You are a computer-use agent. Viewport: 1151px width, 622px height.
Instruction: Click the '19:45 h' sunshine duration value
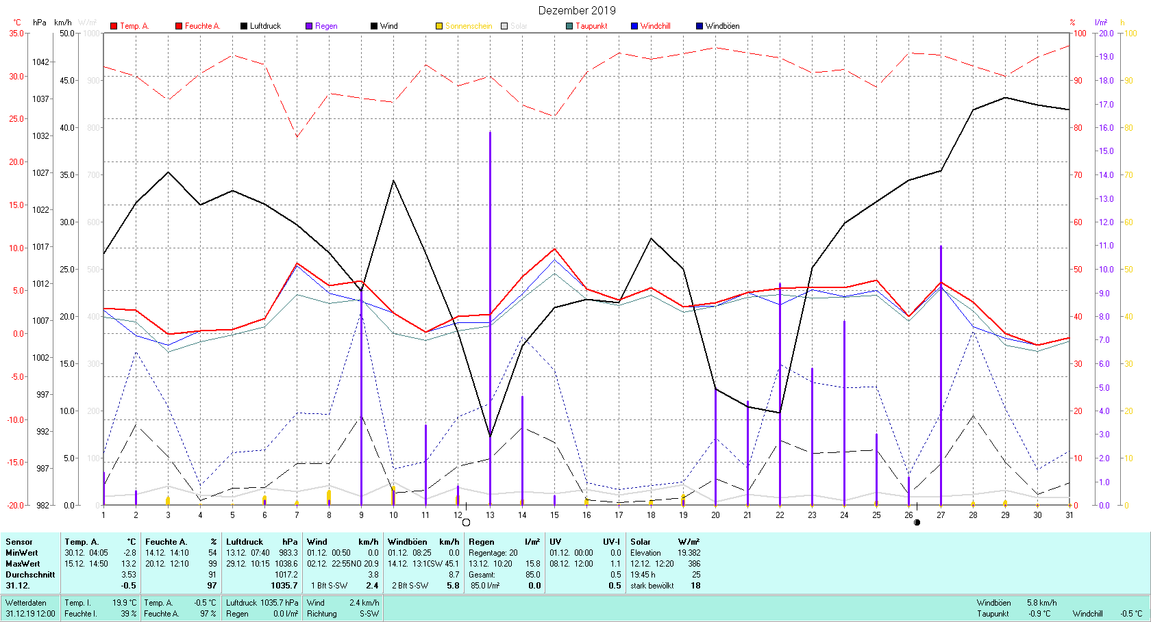[x=643, y=575]
